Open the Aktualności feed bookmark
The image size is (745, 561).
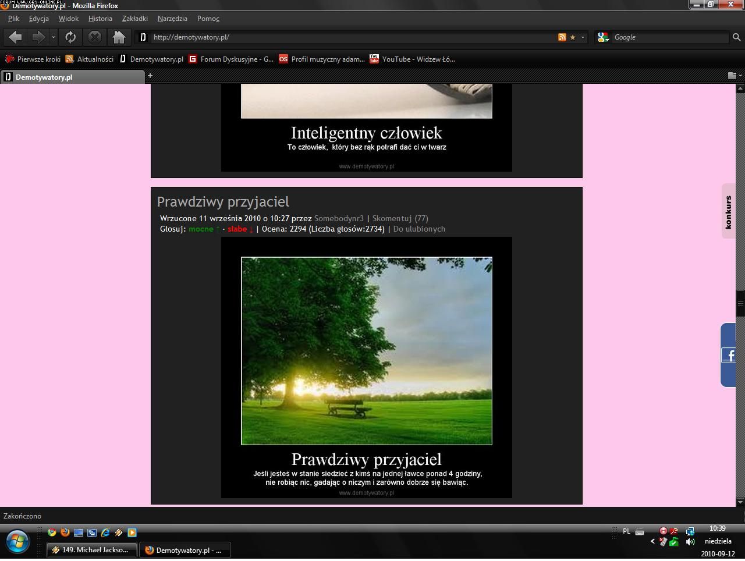pos(90,59)
